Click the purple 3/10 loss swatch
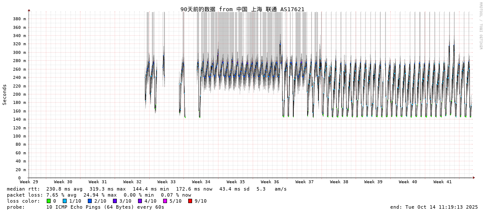 coord(115,201)
